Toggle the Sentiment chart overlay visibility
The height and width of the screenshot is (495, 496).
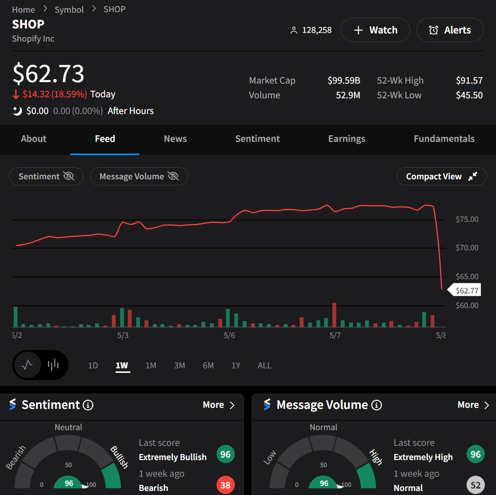point(47,176)
